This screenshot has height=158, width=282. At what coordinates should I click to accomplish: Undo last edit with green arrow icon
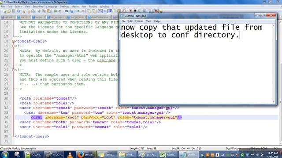(55, 11)
